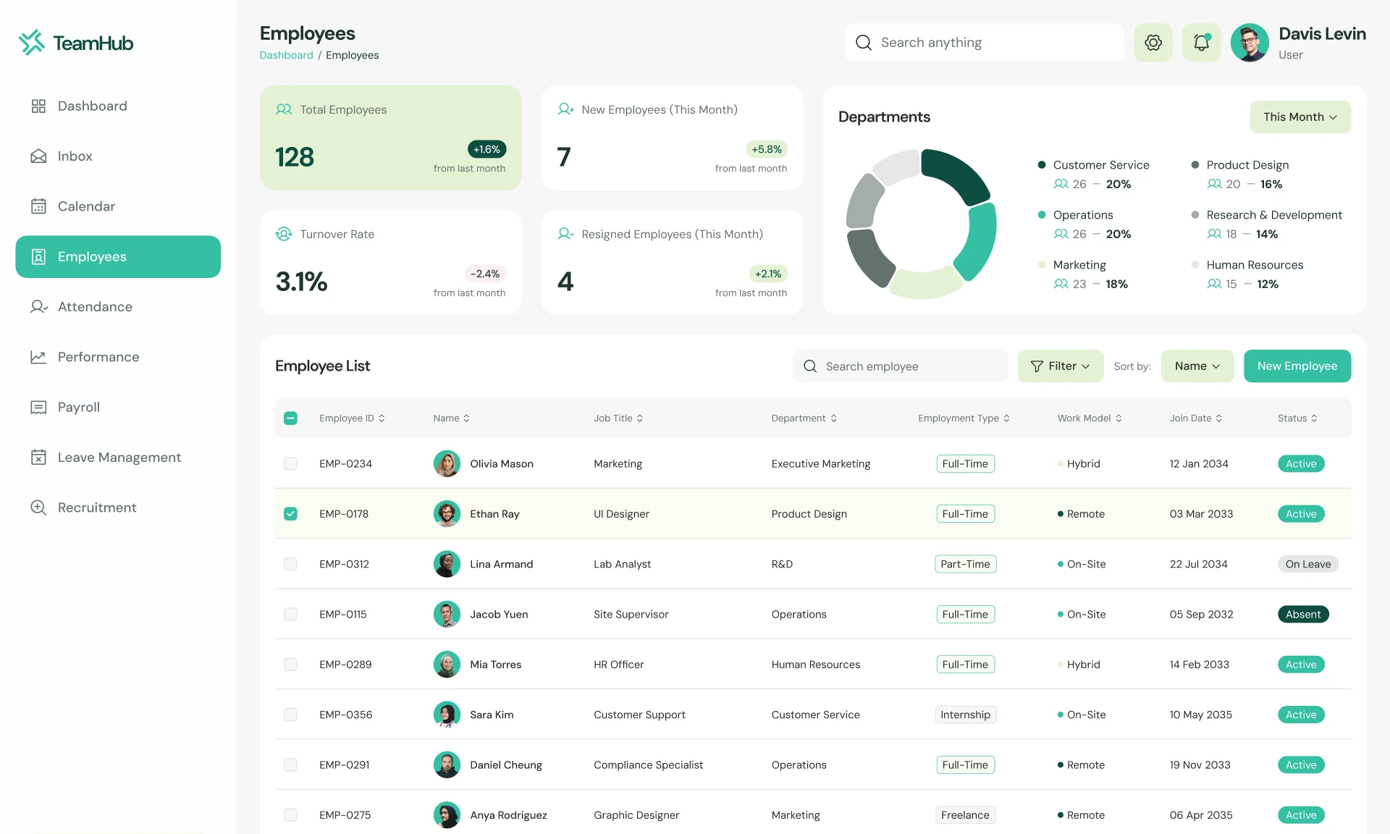1390x834 pixels.
Task: Open Recruitment from the sidebar menu
Action: (97, 507)
